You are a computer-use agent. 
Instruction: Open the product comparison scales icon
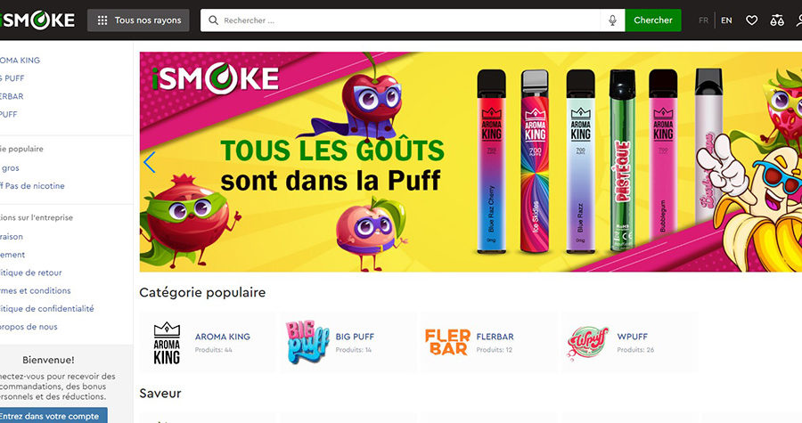[x=777, y=20]
